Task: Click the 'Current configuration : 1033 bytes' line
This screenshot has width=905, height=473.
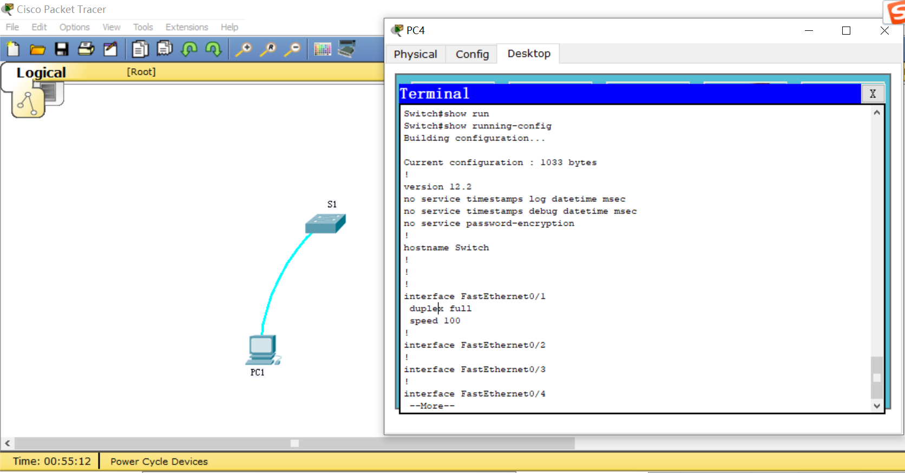Action: click(x=500, y=162)
